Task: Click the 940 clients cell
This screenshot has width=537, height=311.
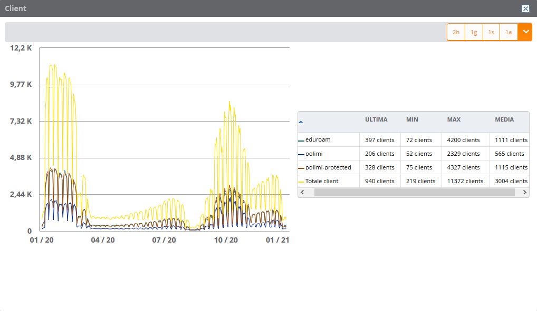Action: pyautogui.click(x=379, y=181)
